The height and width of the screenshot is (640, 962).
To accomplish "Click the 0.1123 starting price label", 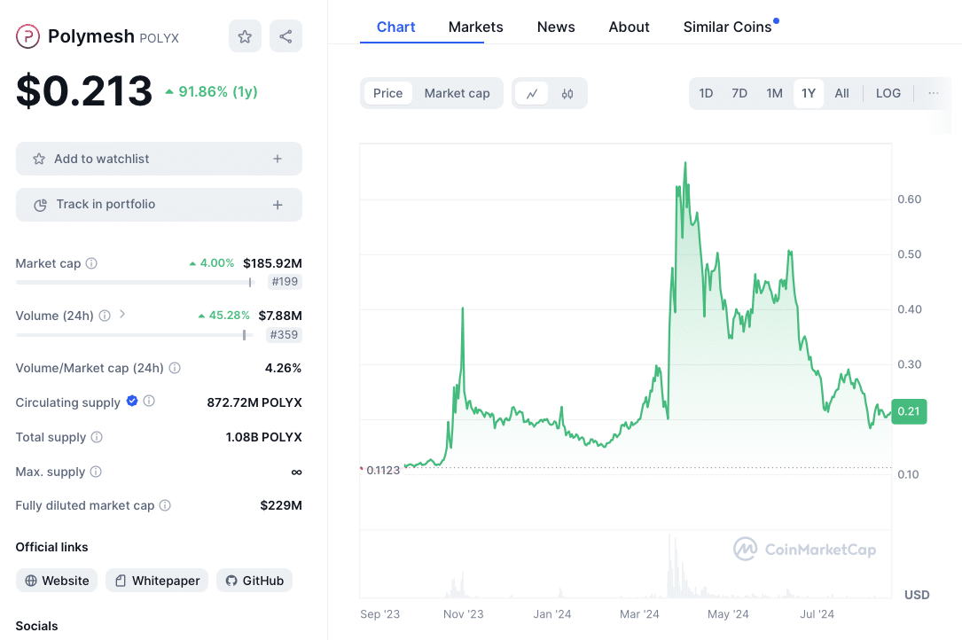I will pyautogui.click(x=383, y=470).
